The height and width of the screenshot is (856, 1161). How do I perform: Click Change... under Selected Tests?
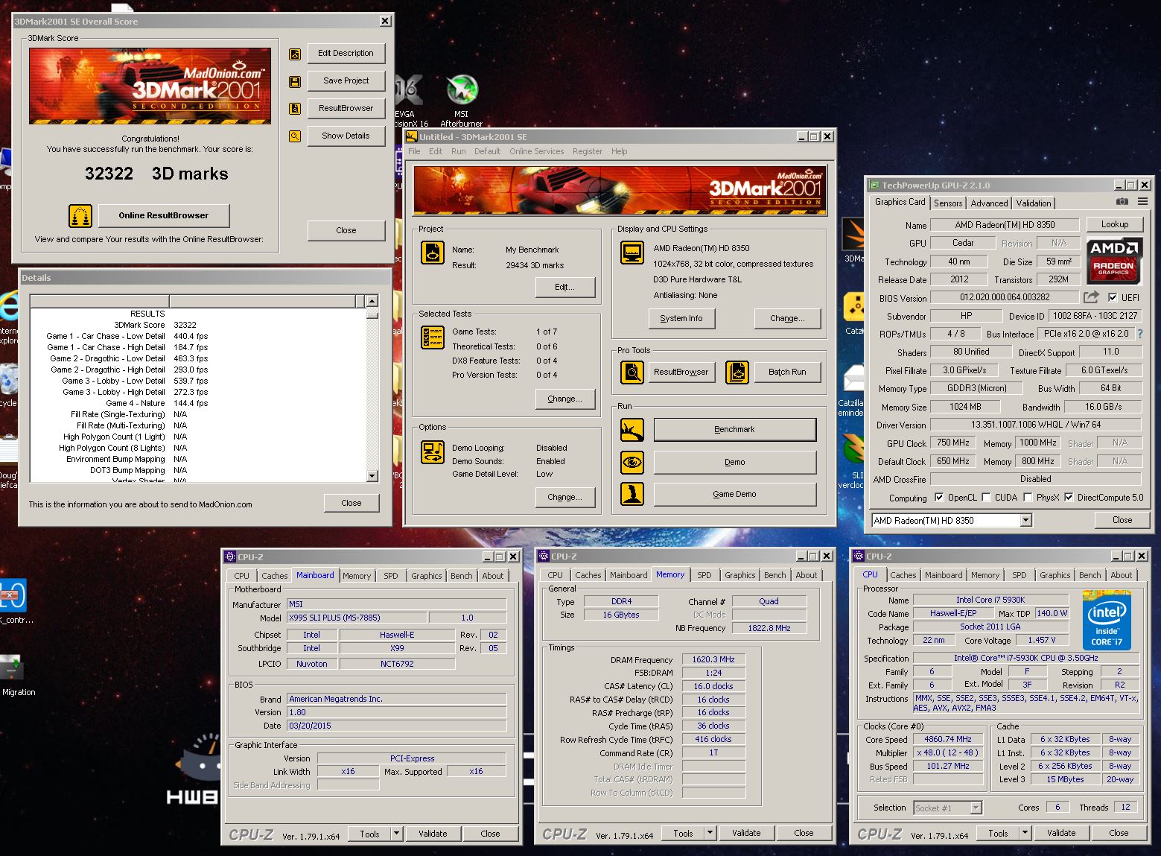click(564, 399)
